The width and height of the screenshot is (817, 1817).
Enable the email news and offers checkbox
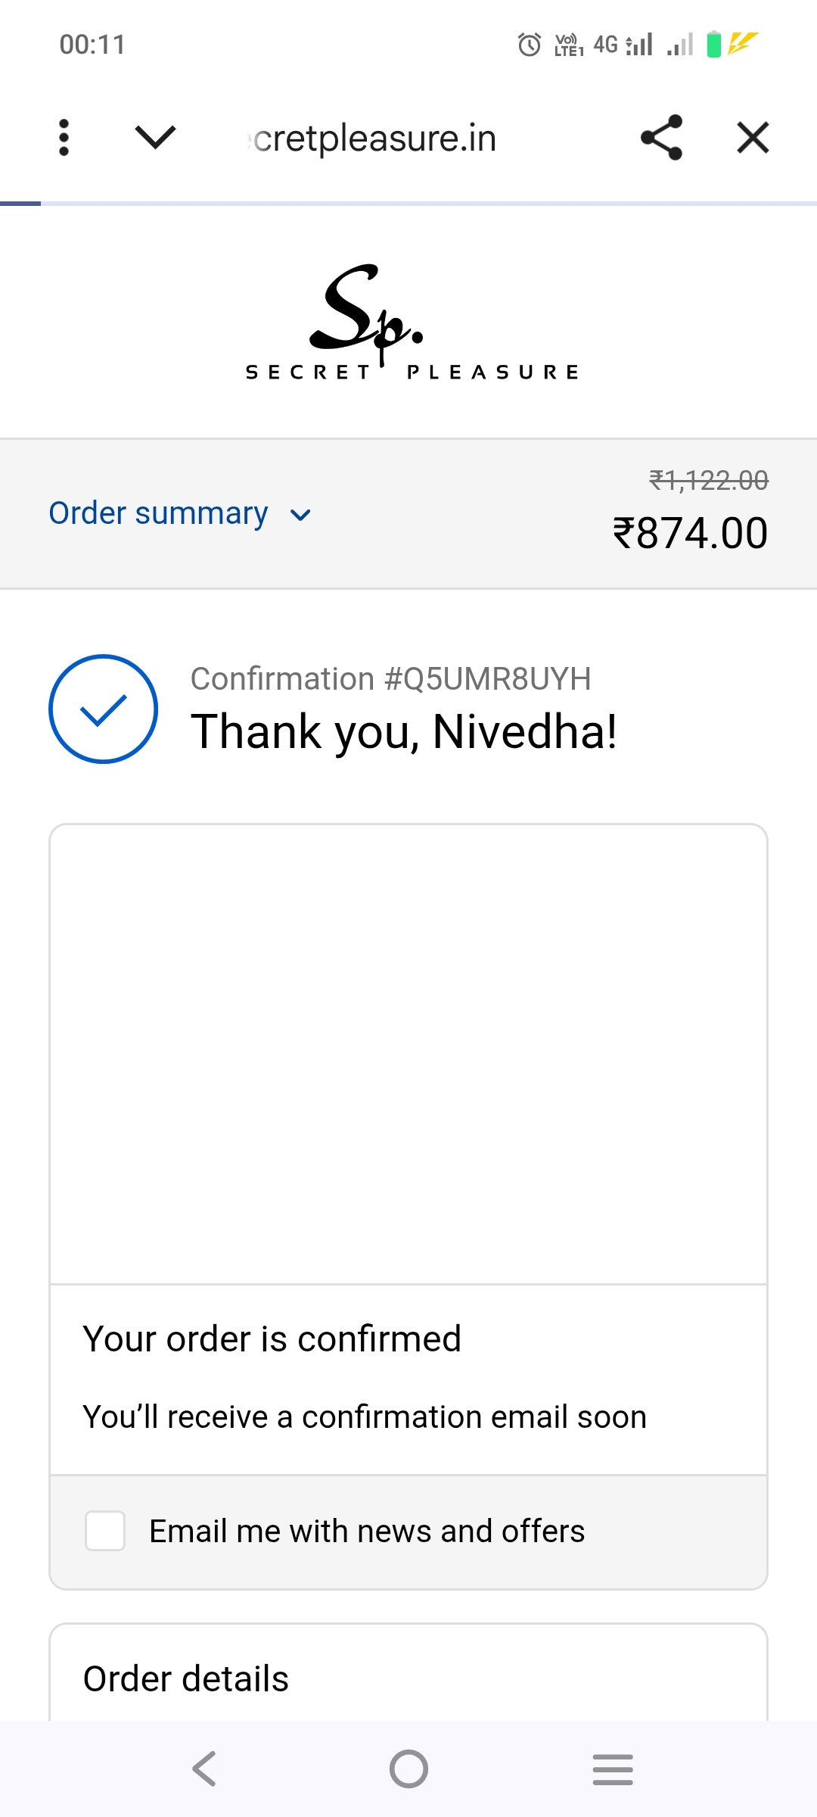pyautogui.click(x=105, y=1531)
